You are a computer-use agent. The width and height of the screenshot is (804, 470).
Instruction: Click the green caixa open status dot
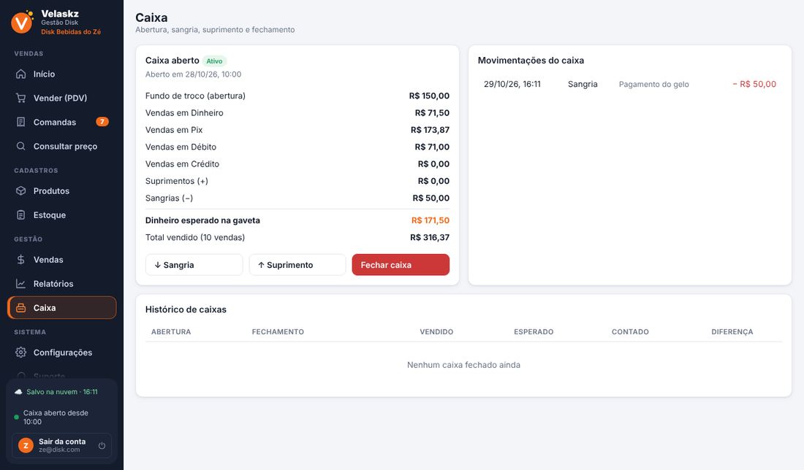pos(16,417)
